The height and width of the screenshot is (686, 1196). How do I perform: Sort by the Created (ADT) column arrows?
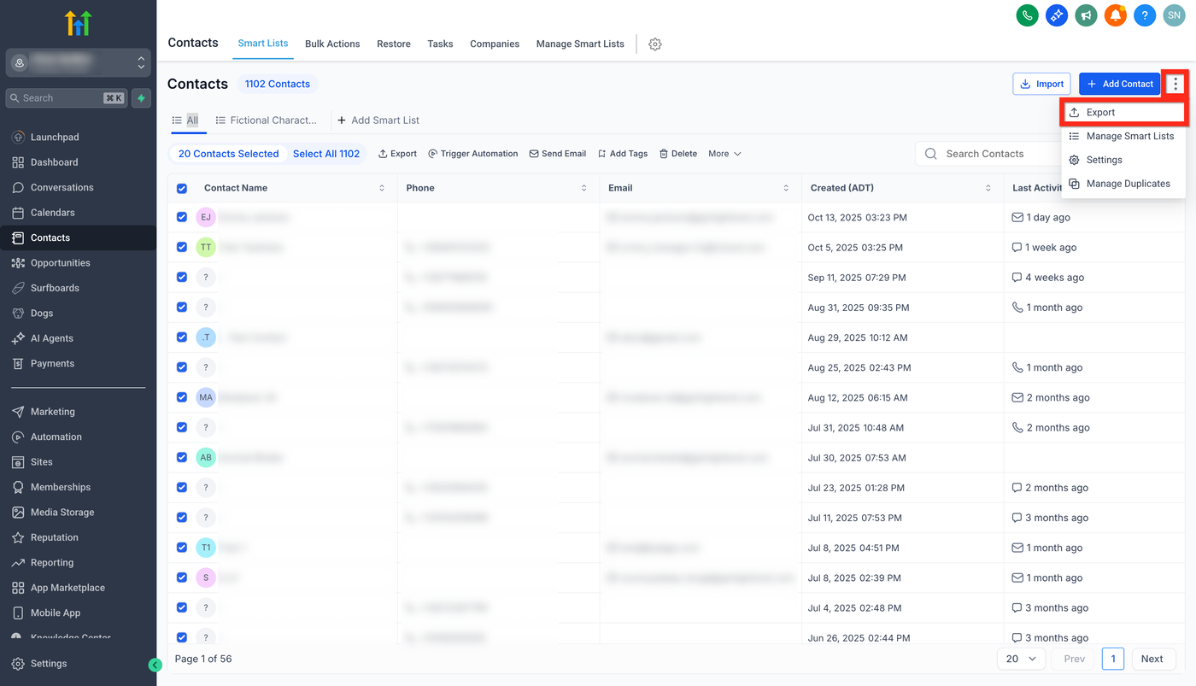[x=988, y=188]
